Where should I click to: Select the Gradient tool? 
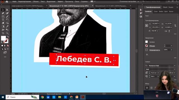click(x=3, y=27)
